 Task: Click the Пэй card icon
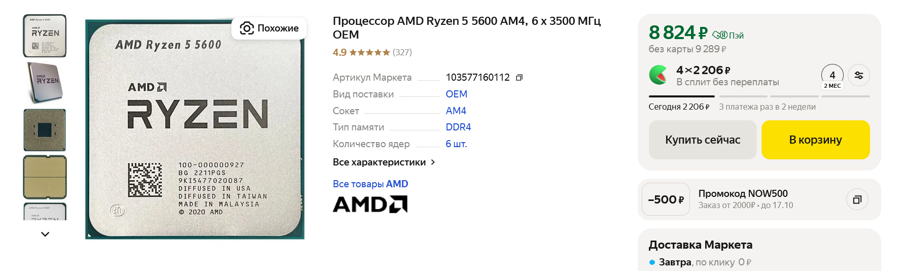[720, 35]
